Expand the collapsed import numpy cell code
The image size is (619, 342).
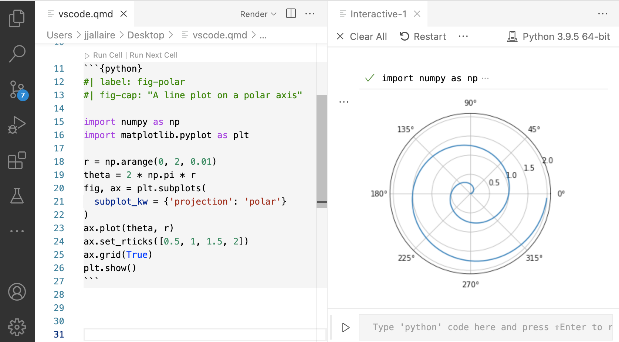[485, 78]
